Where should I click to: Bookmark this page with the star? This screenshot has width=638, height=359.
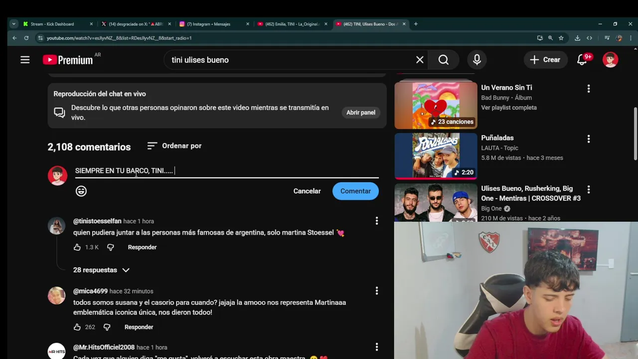pos(561,38)
